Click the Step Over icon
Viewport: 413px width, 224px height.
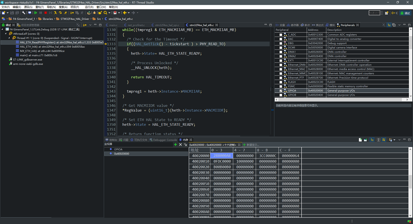60,13
